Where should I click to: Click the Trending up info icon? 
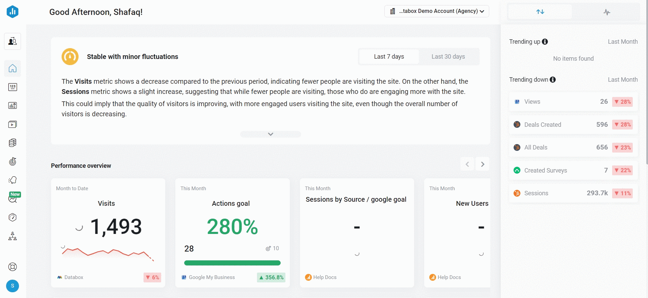tap(545, 42)
